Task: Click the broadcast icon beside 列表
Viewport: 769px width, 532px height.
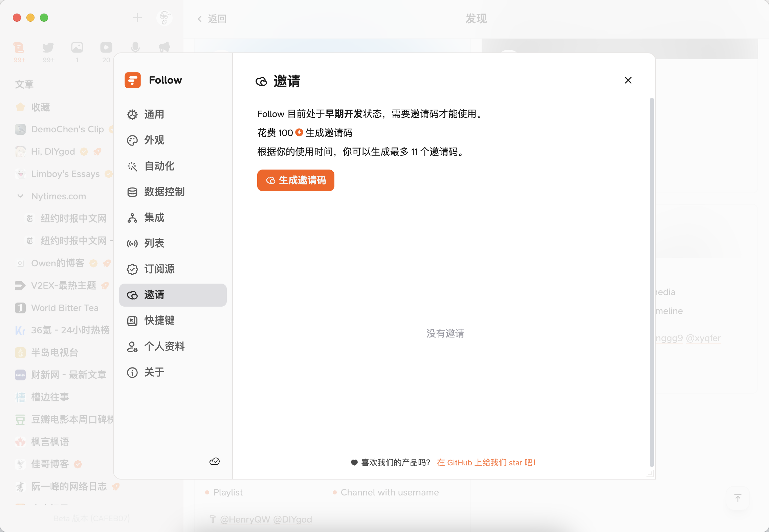Action: coord(132,244)
